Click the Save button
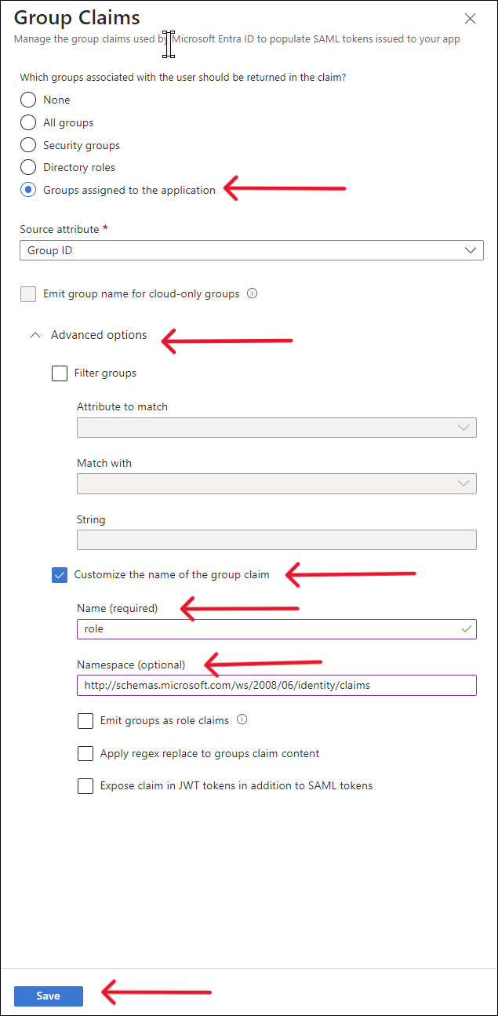 coord(48,995)
